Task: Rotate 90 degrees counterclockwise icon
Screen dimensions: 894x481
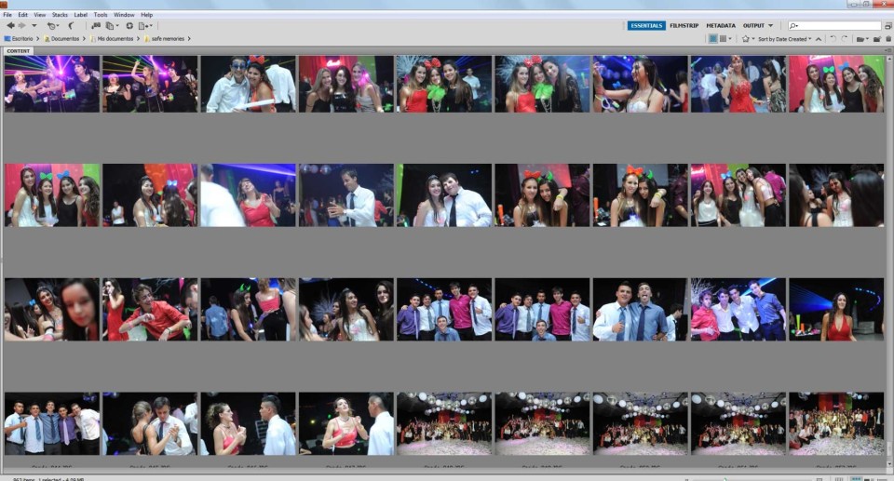Action: [x=832, y=39]
